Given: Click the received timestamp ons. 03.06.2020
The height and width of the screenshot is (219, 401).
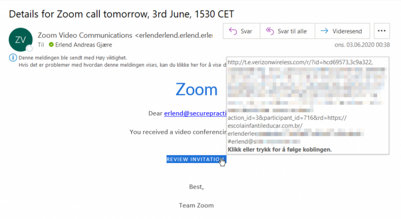Looking at the screenshot, I should click(x=362, y=45).
